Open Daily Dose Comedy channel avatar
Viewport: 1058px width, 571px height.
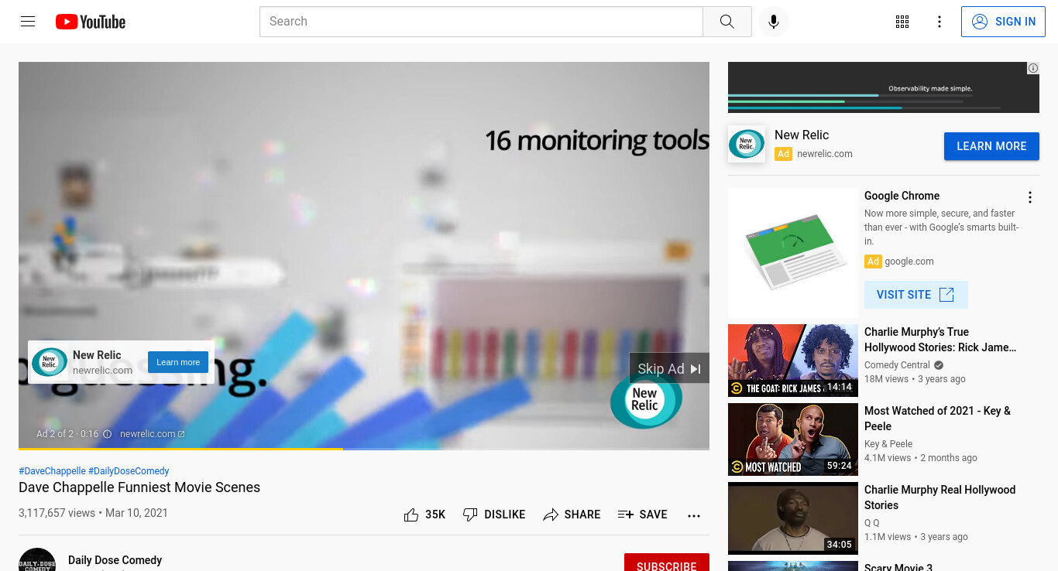(37, 559)
